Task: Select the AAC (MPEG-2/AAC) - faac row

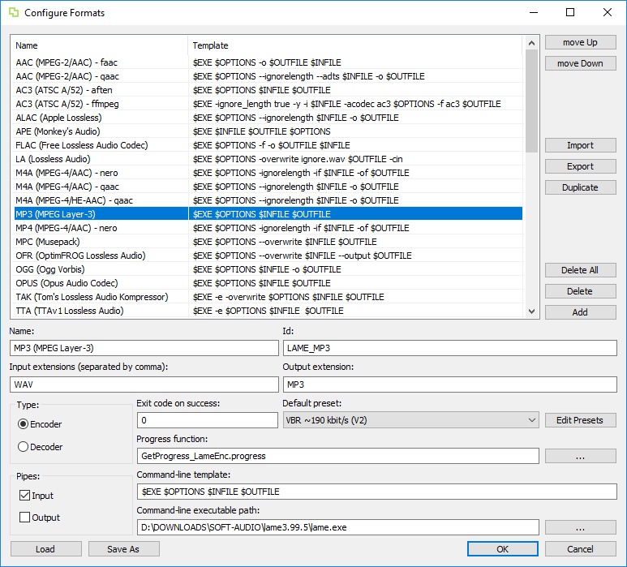Action: click(268, 62)
